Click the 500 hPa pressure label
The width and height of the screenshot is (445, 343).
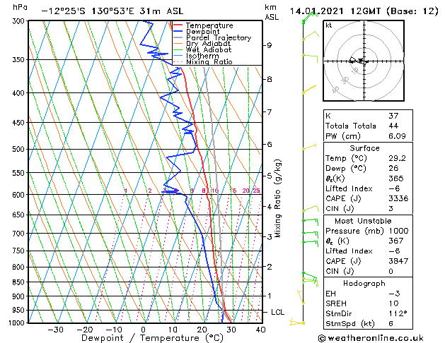click(x=20, y=149)
